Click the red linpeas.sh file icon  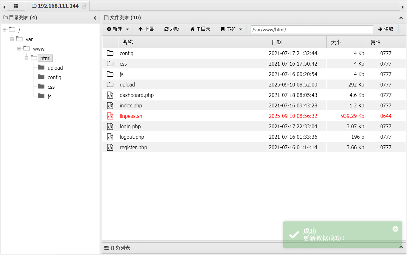(110, 116)
